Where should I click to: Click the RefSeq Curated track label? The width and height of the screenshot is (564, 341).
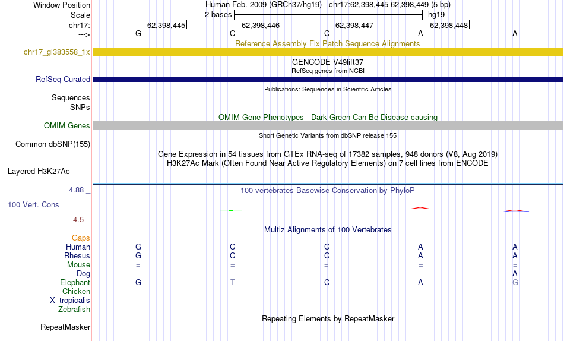click(63, 79)
